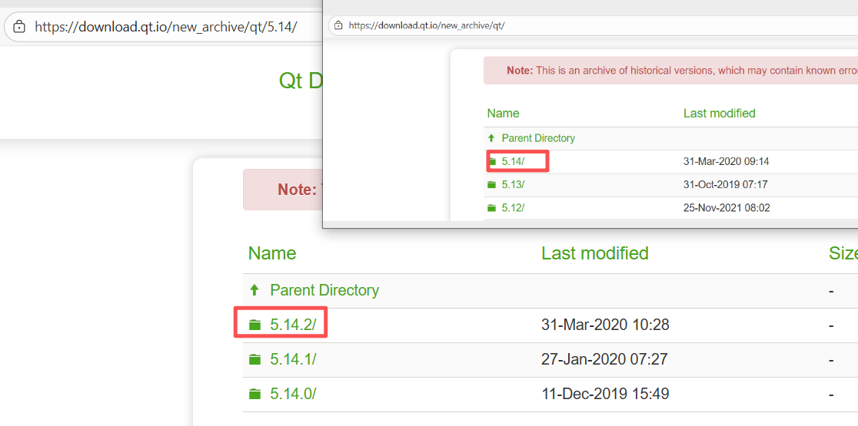Click folder icon beside 5.13/ in front window
The image size is (858, 426).
coord(491,184)
